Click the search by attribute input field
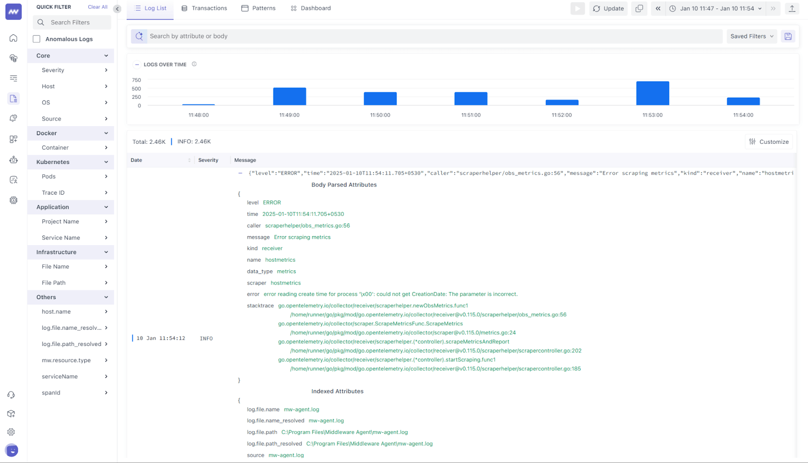Image resolution: width=808 pixels, height=463 pixels. point(353,36)
